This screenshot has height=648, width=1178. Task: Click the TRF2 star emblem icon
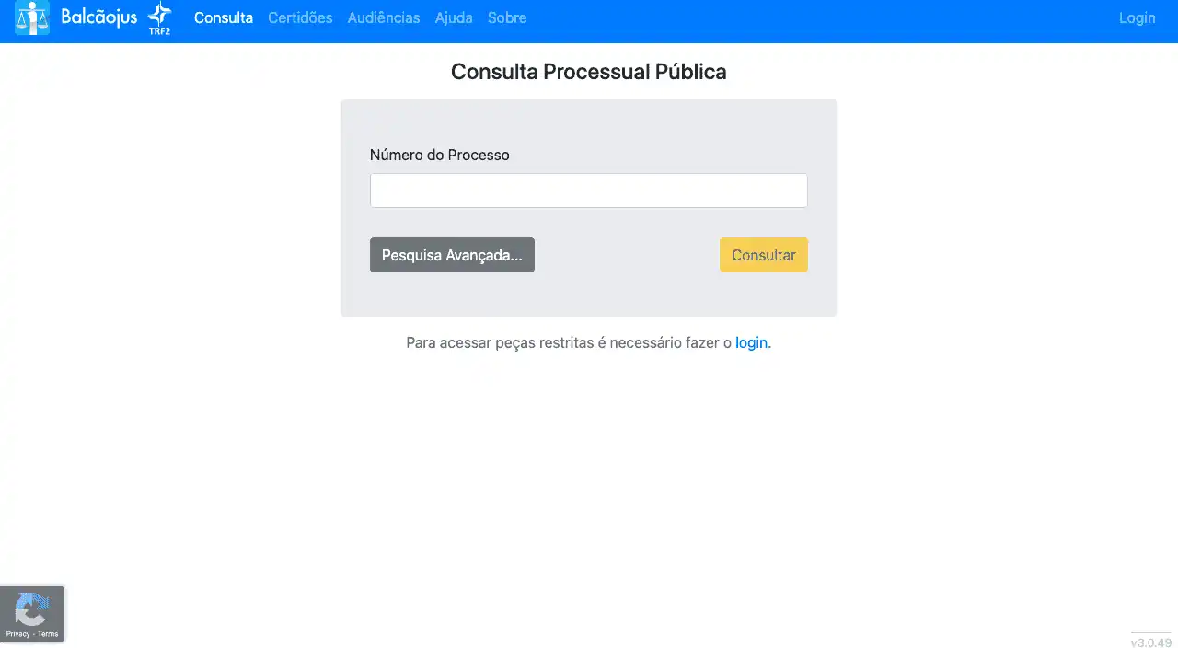[160, 17]
